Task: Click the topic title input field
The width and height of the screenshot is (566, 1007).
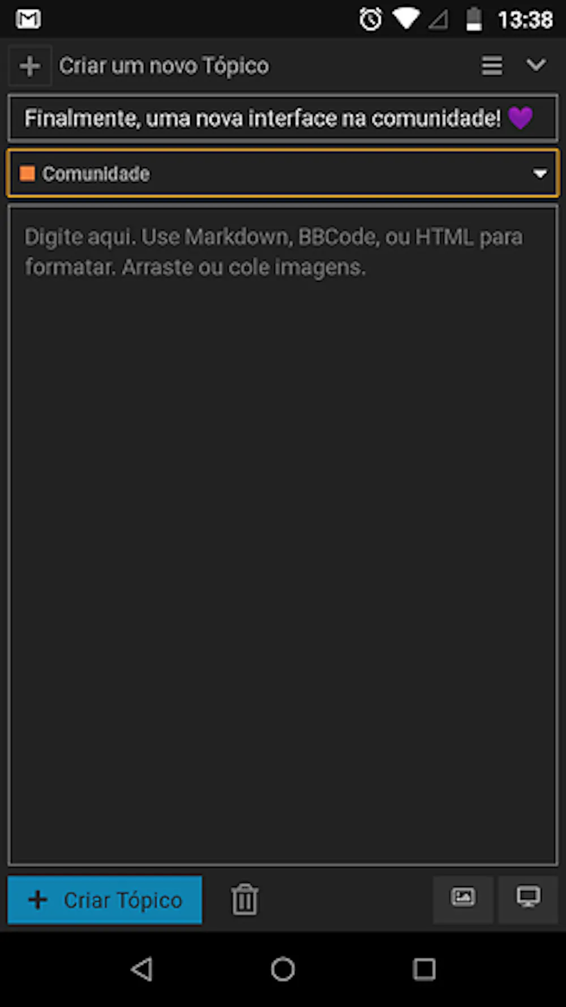Action: coord(283,118)
